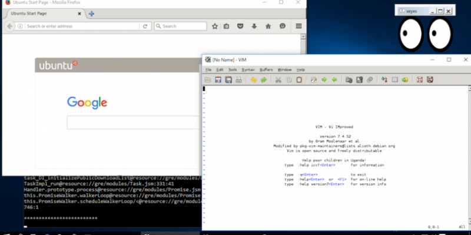Open a new Firefox tab with plus icon

(92, 14)
